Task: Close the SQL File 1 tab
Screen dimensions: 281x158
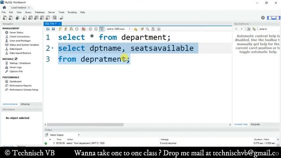Action: (60, 24)
